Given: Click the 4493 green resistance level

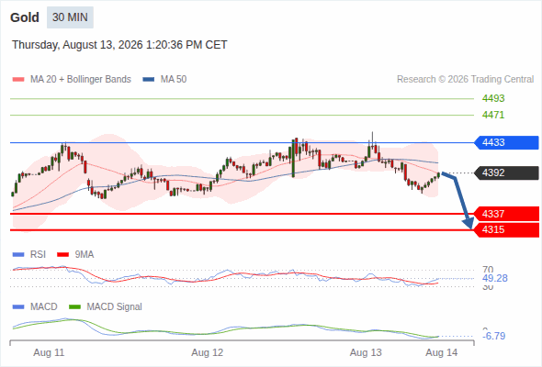Looking at the screenshot, I should 493,98.
